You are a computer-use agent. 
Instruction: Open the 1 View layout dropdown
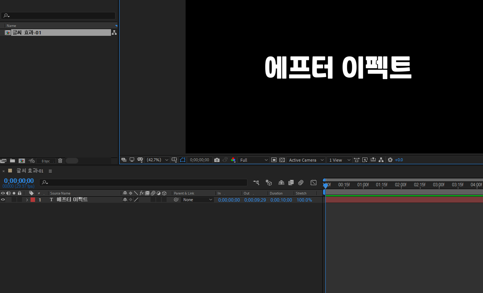click(x=340, y=160)
